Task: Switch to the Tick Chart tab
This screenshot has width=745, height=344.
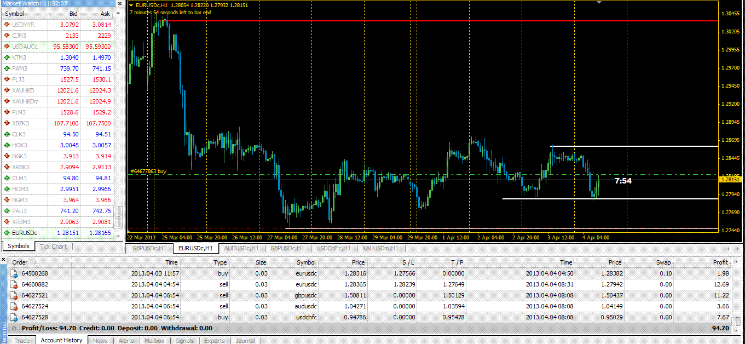Action: [x=53, y=246]
